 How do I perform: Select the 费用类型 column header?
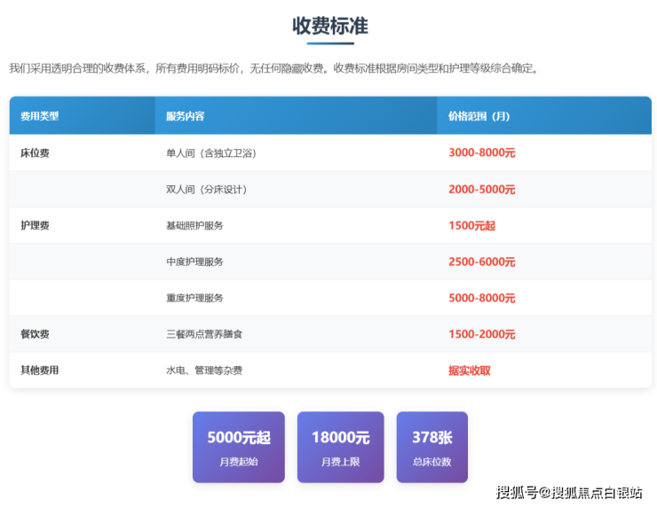[40, 116]
